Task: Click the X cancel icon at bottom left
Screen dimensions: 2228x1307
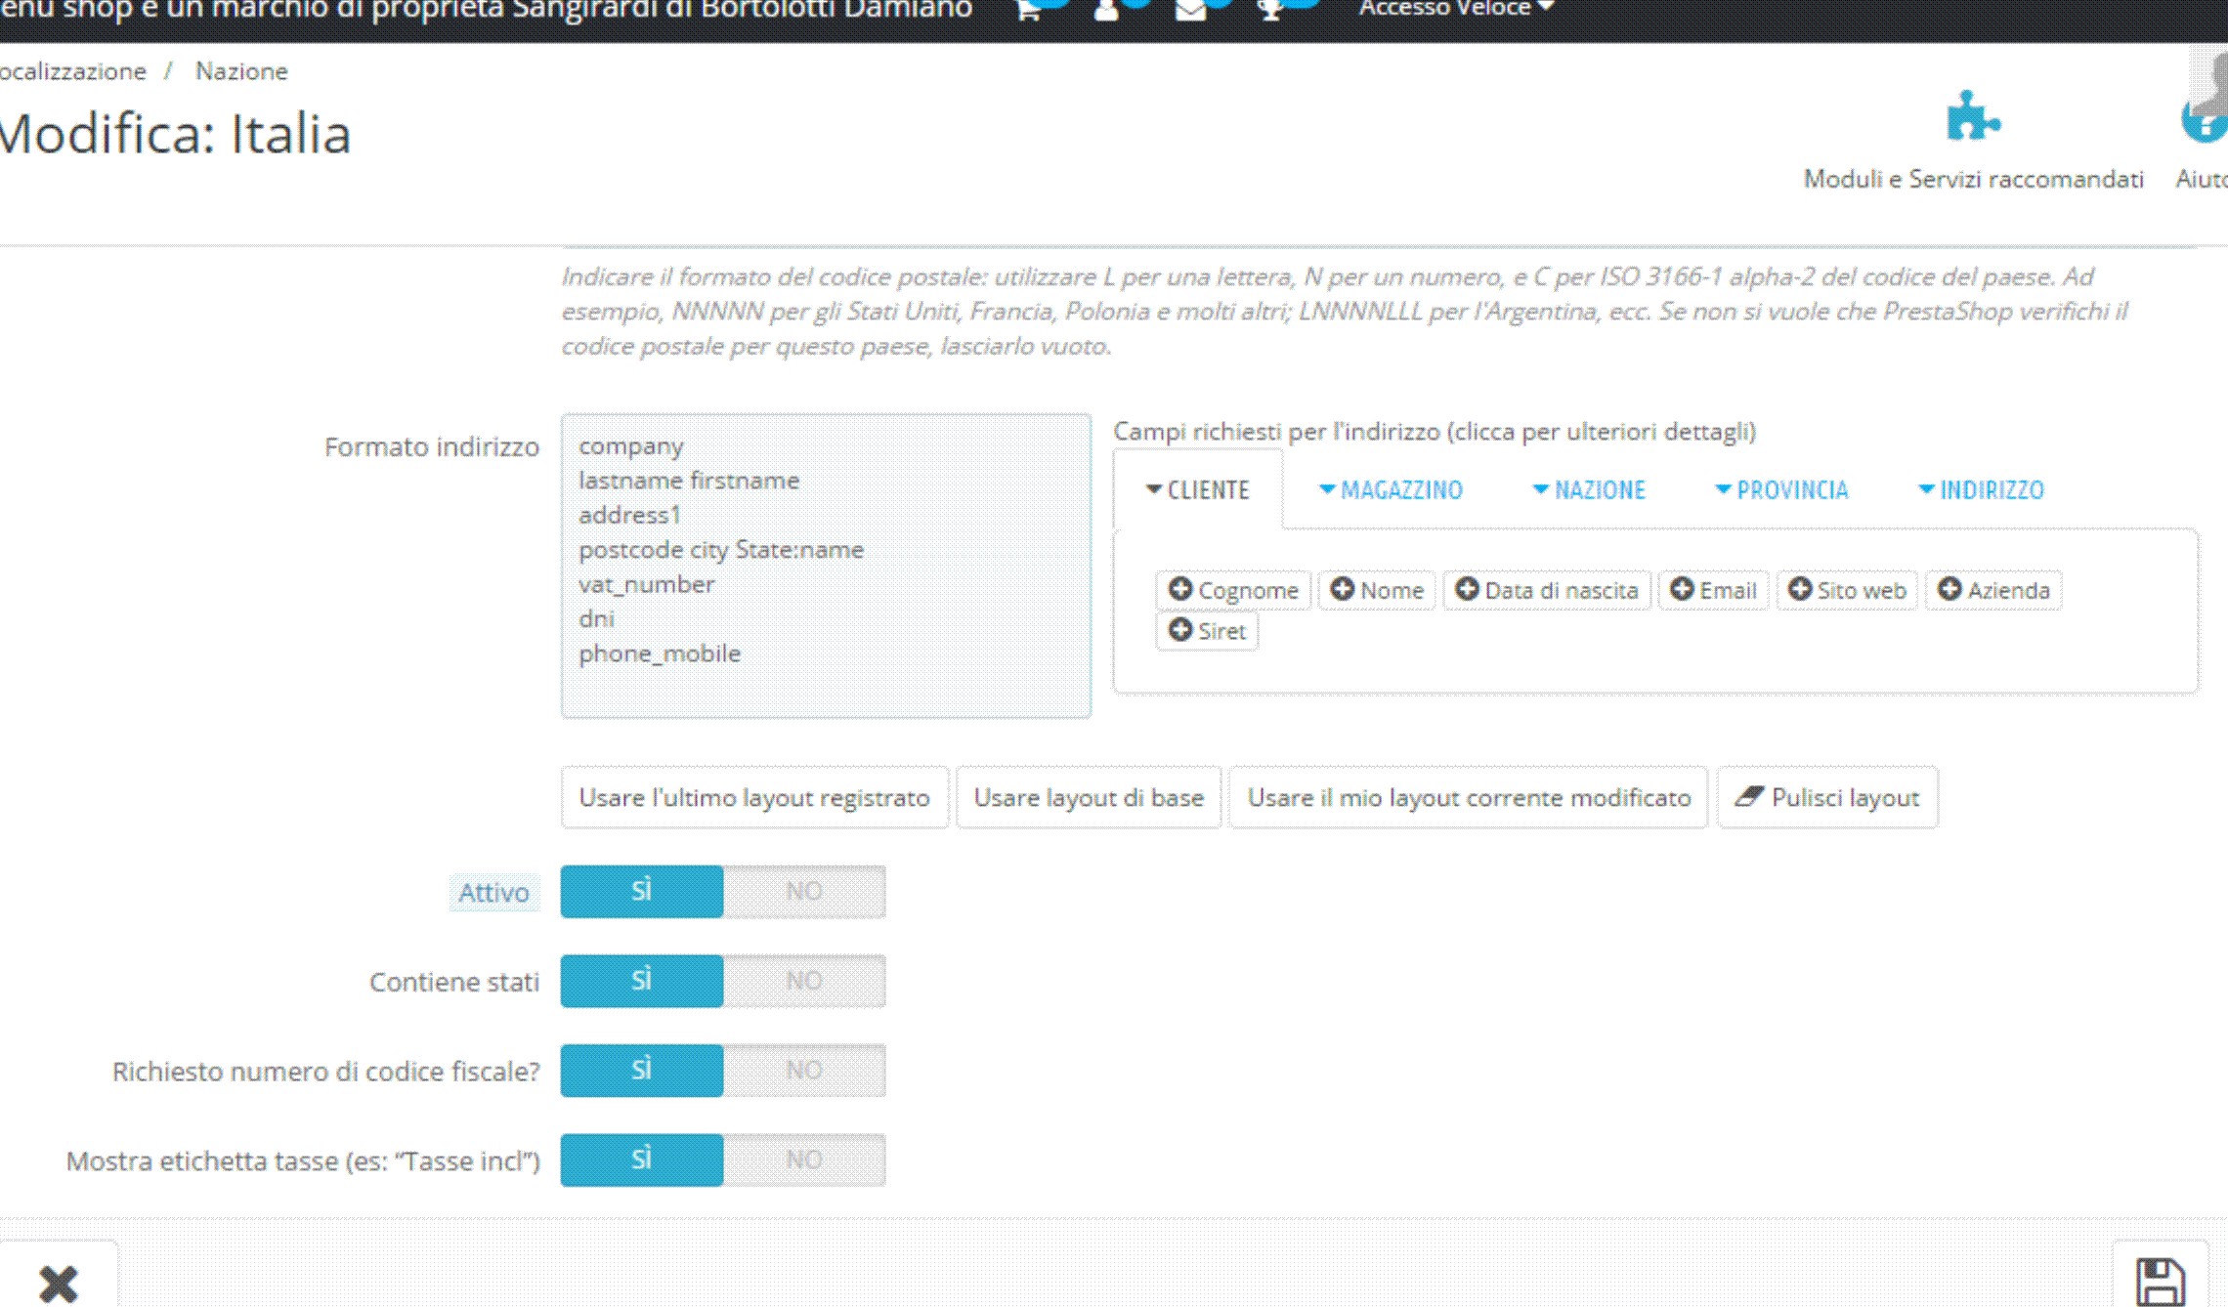Action: click(59, 1283)
